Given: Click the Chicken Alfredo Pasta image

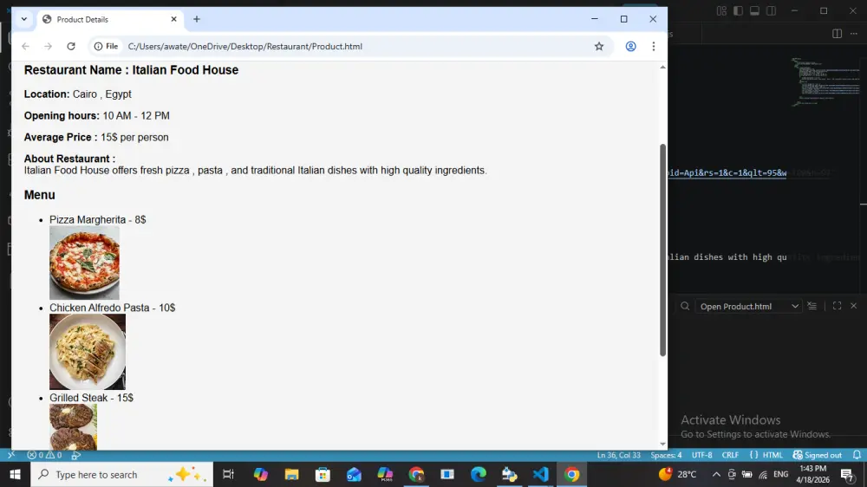Looking at the screenshot, I should (x=88, y=352).
